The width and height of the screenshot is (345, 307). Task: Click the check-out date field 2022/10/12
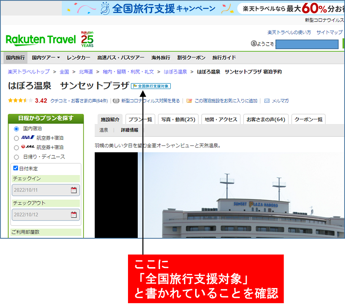[x=46, y=215]
